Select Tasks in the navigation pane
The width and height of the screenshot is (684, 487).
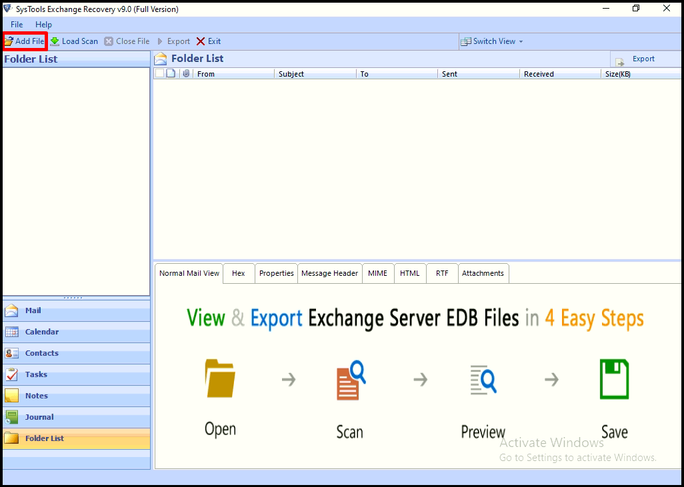[77, 375]
